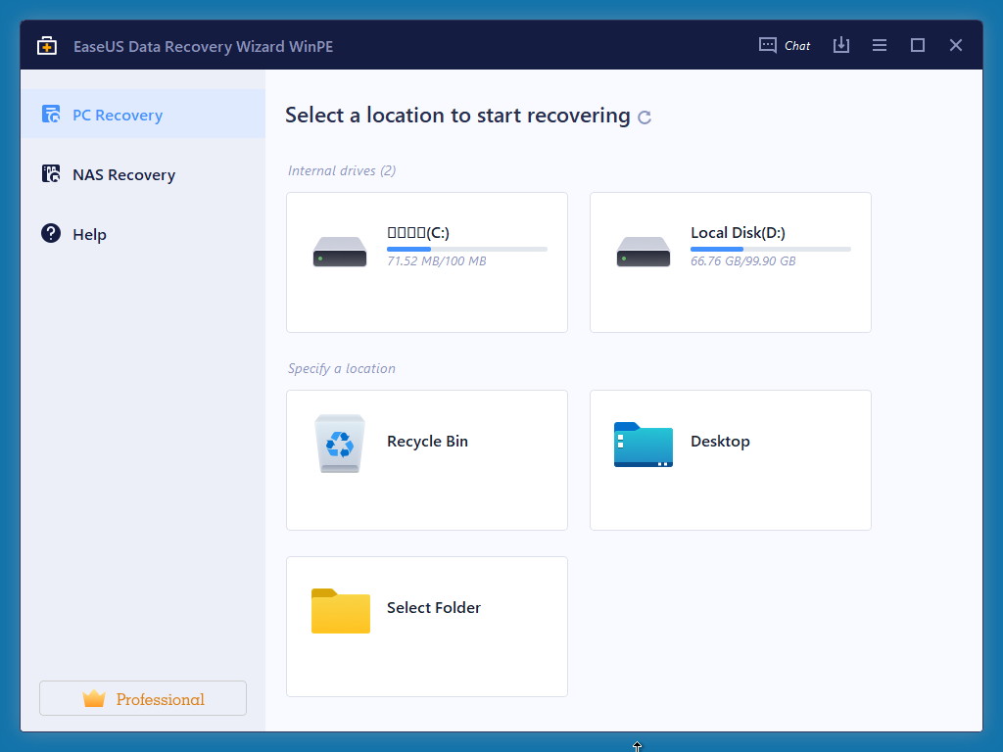
Task: Click the chat bubble icon in title bar
Action: (768, 45)
